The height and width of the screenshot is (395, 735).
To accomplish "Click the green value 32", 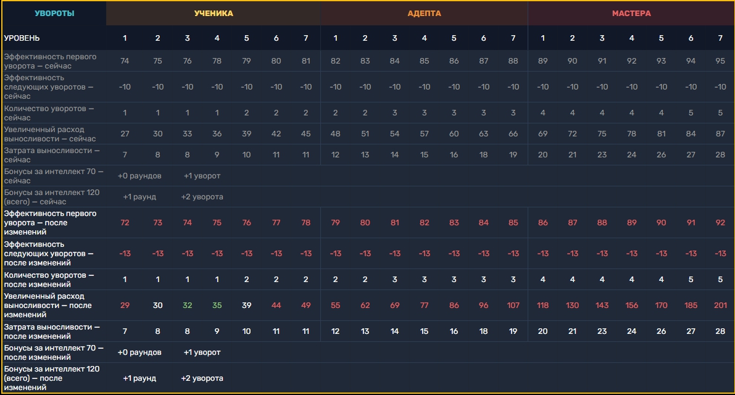I will (187, 306).
